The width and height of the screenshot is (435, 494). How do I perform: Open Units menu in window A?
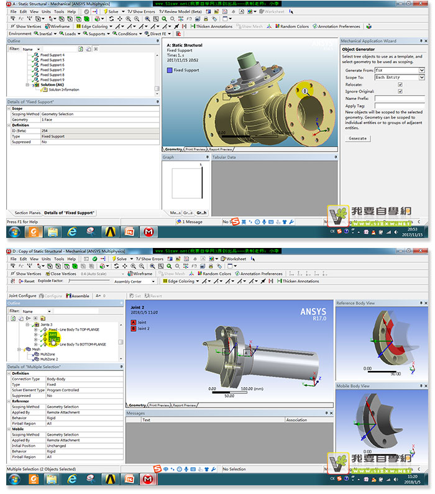[x=46, y=11]
